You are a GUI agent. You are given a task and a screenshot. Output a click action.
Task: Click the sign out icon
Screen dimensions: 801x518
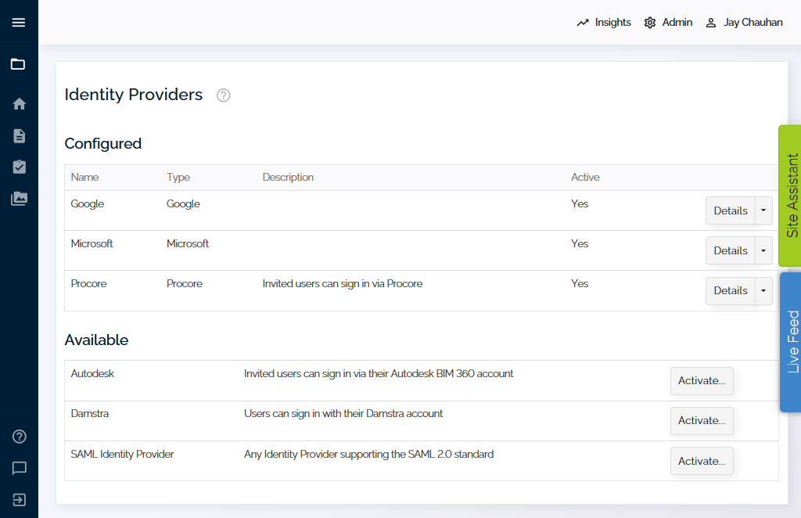click(x=19, y=499)
